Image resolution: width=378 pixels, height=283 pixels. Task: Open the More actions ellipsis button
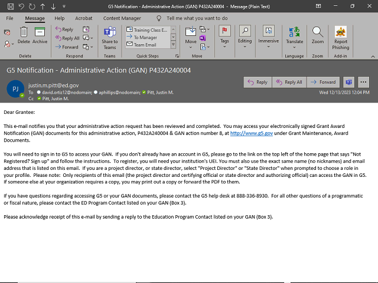pyautogui.click(x=364, y=83)
